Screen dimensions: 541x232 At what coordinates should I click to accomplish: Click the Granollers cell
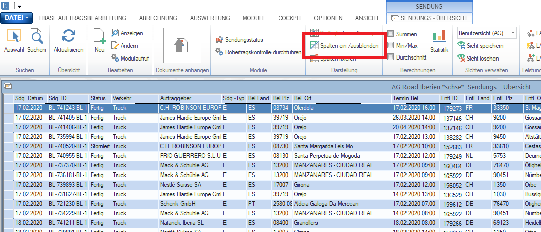pos(342,223)
